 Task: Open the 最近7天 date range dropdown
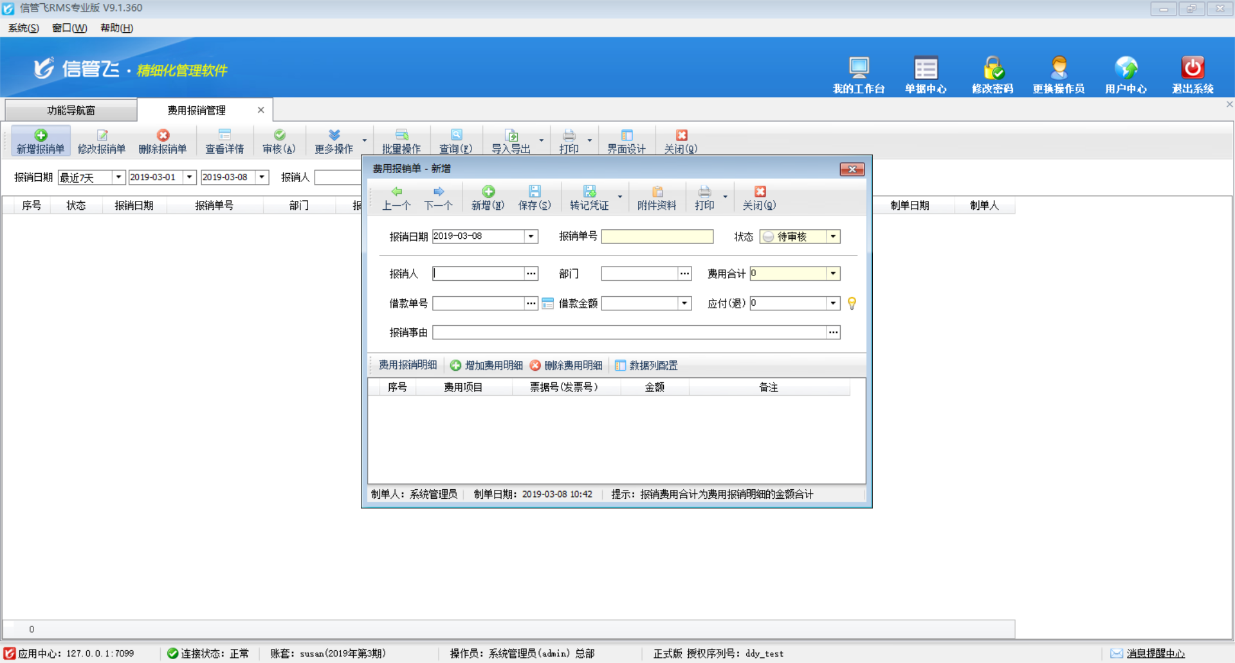point(118,177)
